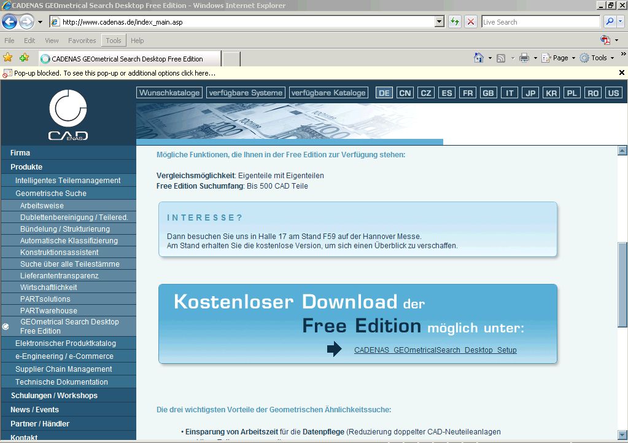Image resolution: width=628 pixels, height=443 pixels.
Task: Open Arbeitsweise sidebar entry
Action: pos(69,206)
